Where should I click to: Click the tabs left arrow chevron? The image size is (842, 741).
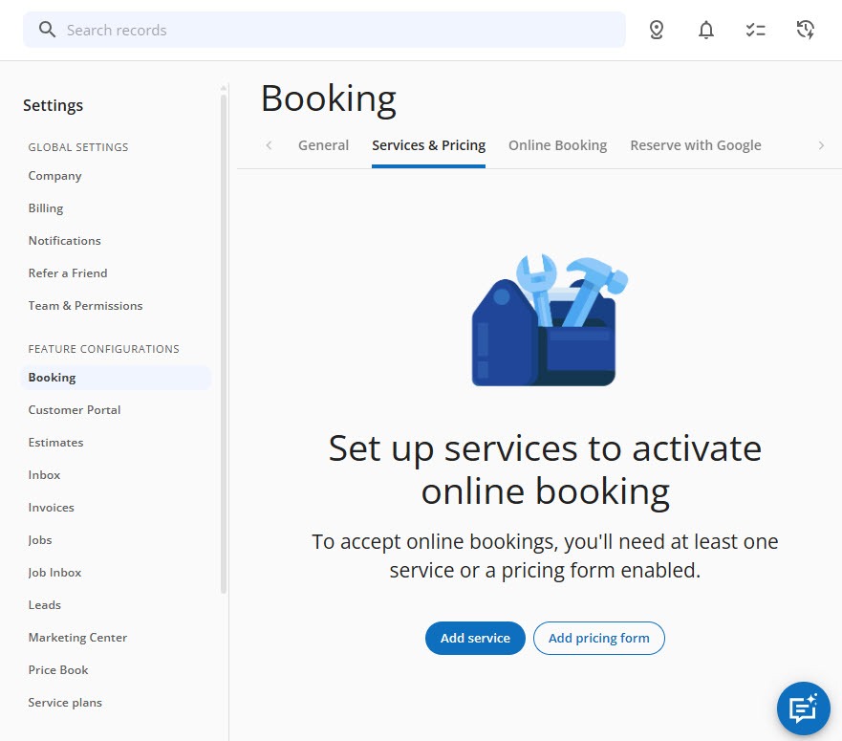coord(269,145)
